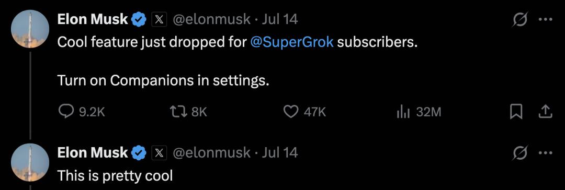Viewport: 565px width, 190px height.
Task: Open more options on 'This is pretty cool' tweet
Action: coord(545,153)
